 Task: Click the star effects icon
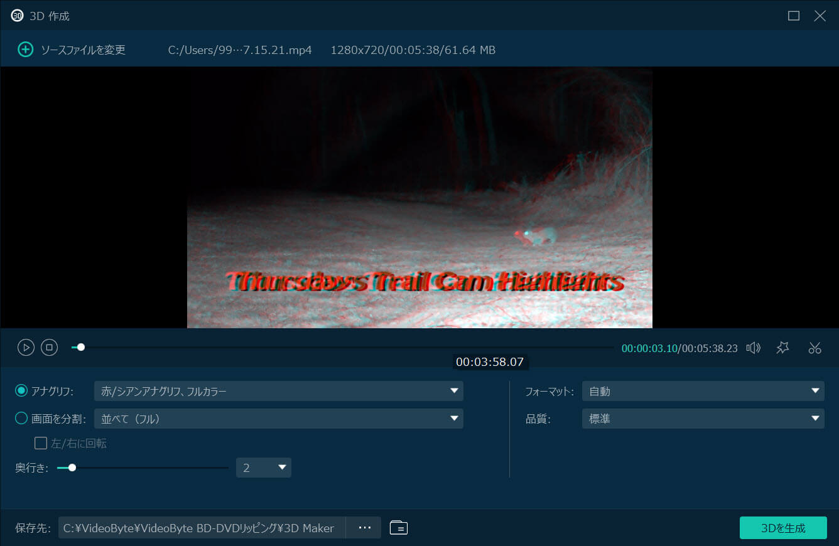point(782,347)
